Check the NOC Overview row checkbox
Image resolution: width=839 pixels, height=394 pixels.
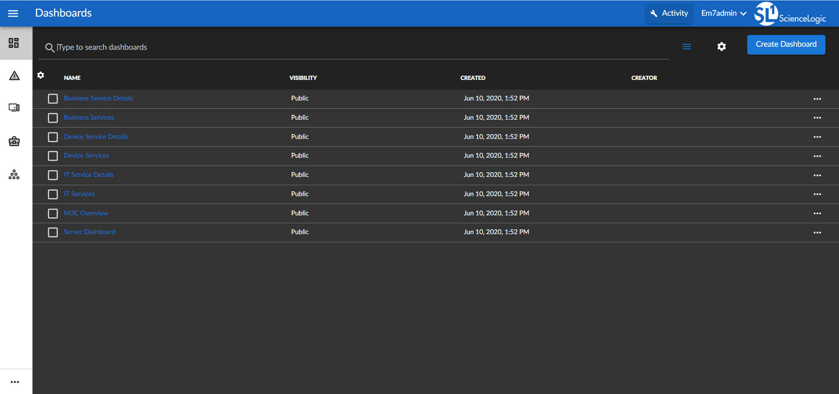click(53, 214)
